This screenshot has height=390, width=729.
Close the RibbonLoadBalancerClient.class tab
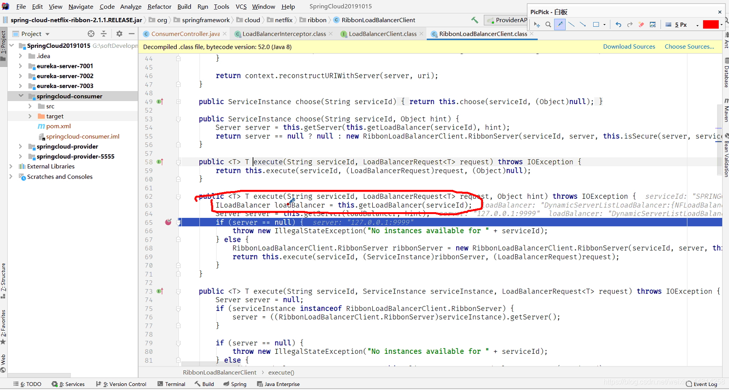click(532, 34)
